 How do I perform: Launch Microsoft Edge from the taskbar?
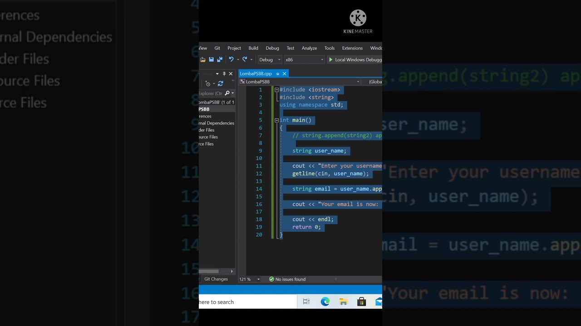[325, 302]
